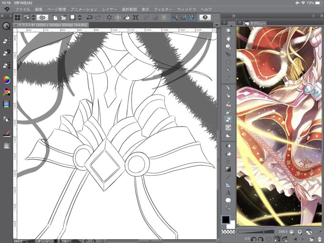The image size is (324, 243).
Task: Select the highlighted Eraser tool
Action: 228,120
